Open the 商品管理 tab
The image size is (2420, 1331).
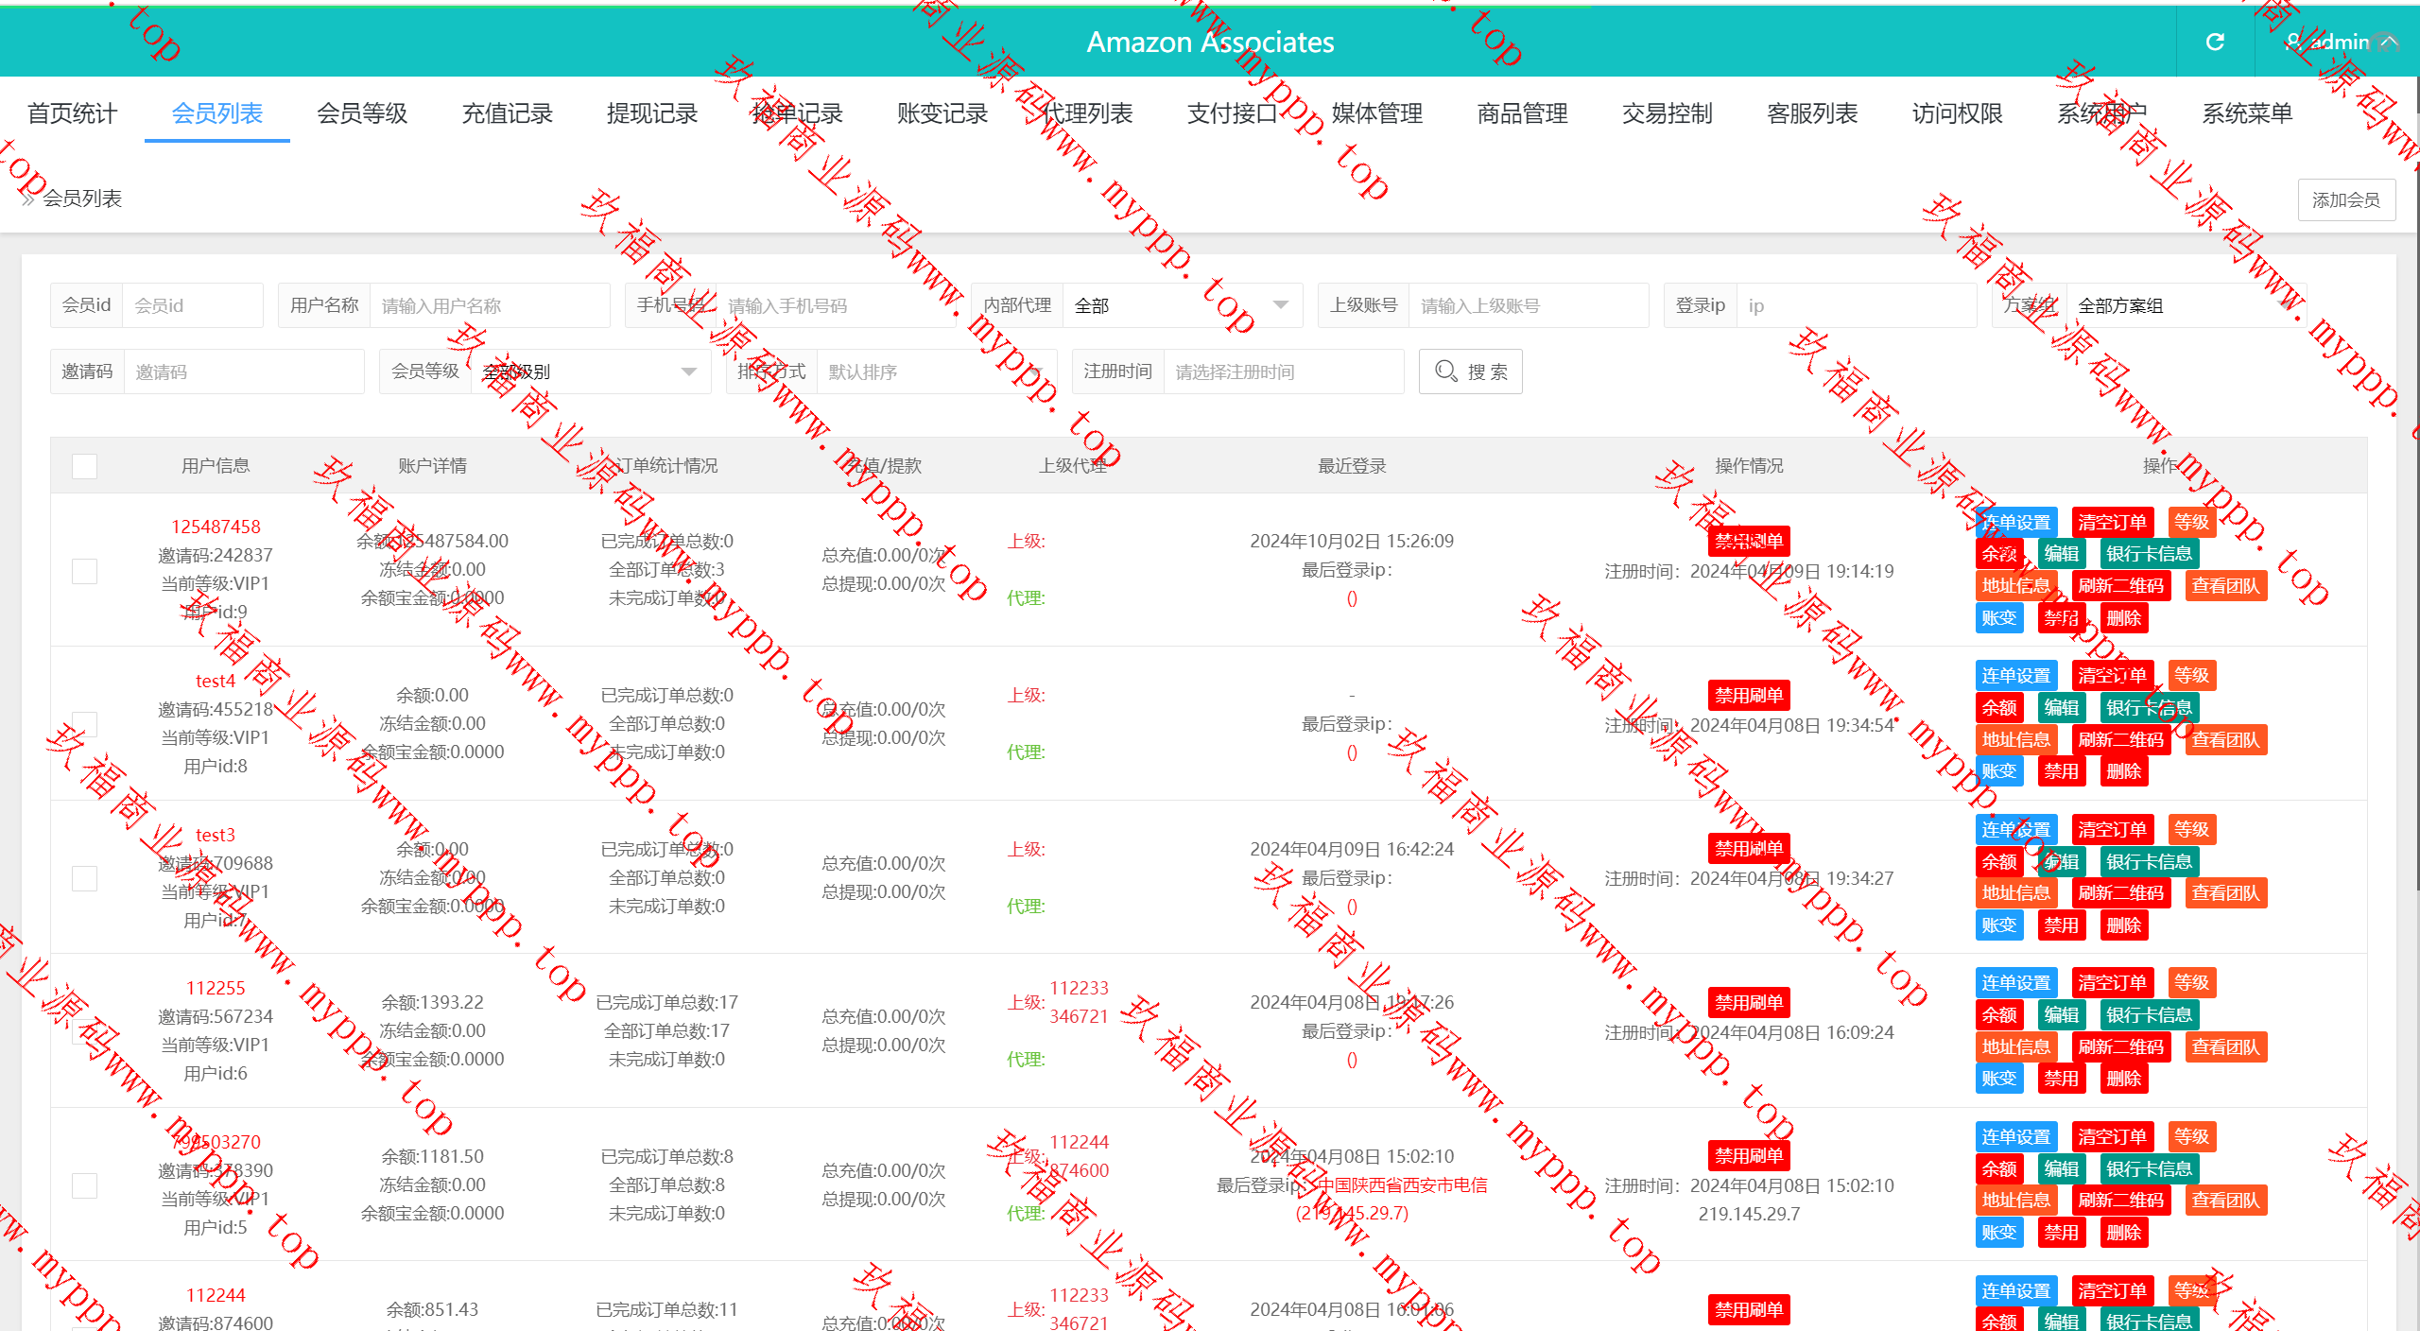coord(1522,113)
